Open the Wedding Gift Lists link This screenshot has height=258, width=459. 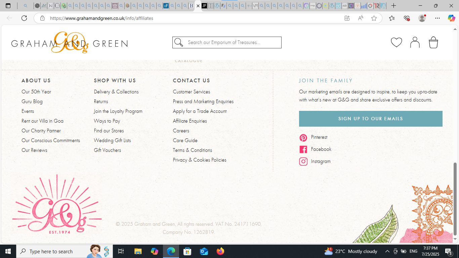point(112,140)
